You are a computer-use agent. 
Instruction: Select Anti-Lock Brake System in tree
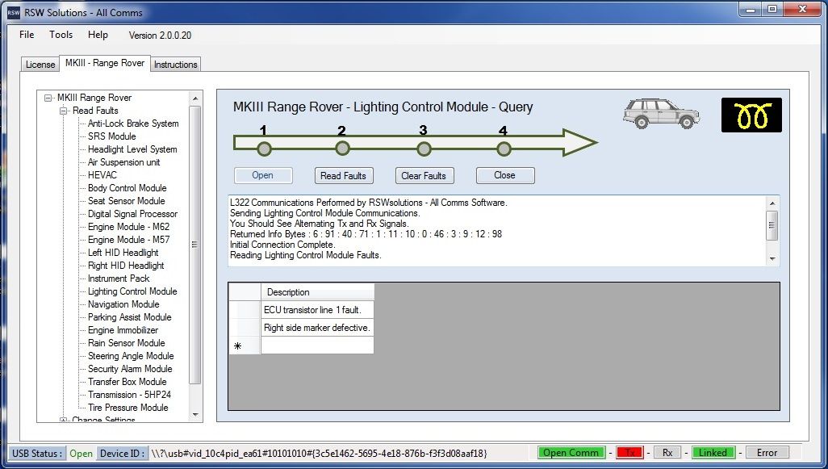[133, 124]
